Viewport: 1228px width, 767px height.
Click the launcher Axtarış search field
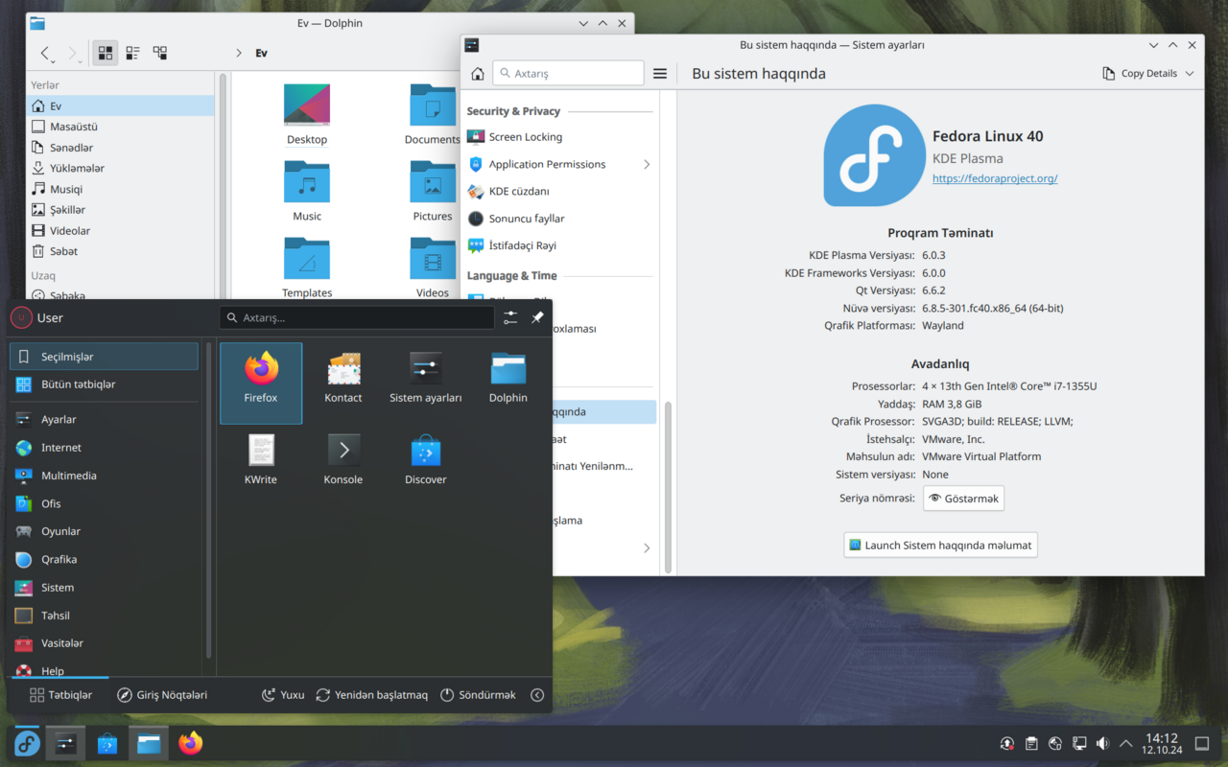pyautogui.click(x=357, y=317)
